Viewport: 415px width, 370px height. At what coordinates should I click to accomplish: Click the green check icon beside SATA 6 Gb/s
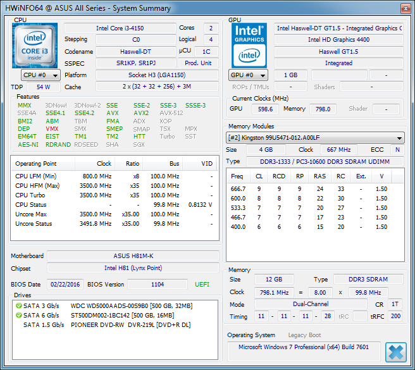18,315
